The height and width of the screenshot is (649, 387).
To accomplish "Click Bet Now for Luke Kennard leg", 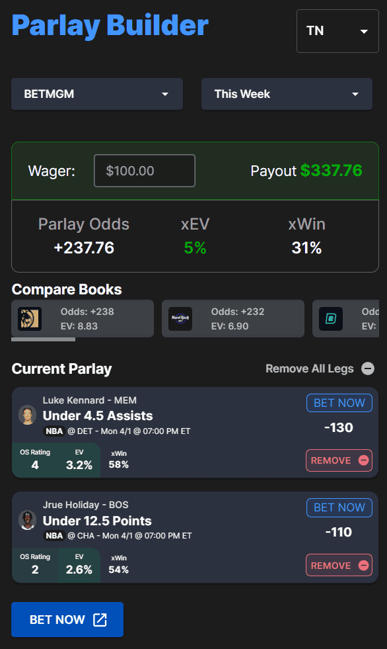I will 339,403.
